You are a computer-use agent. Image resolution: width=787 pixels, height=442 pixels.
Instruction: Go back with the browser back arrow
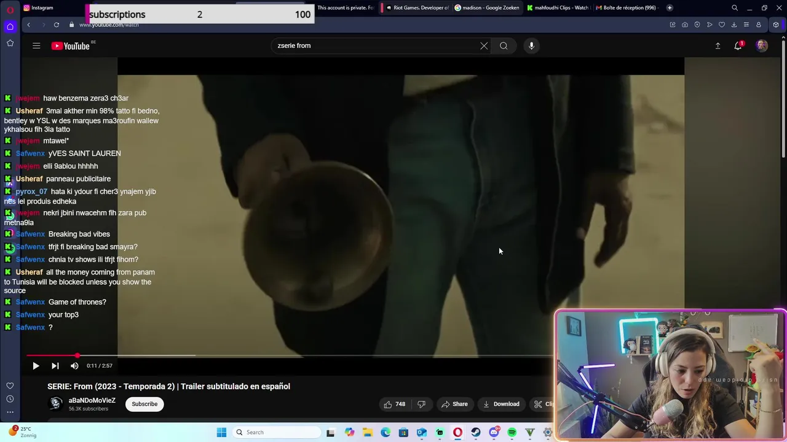click(x=28, y=25)
